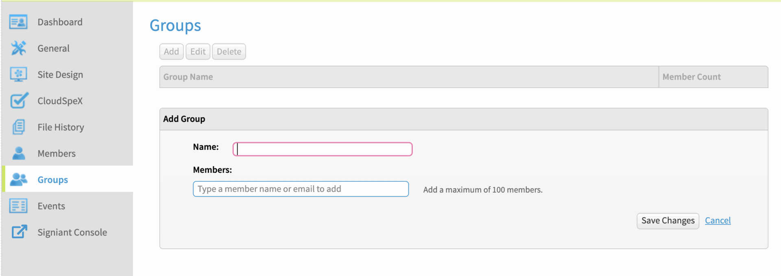Open the Dashboard menu item
Viewport: 781px width, 276px height.
(x=60, y=22)
